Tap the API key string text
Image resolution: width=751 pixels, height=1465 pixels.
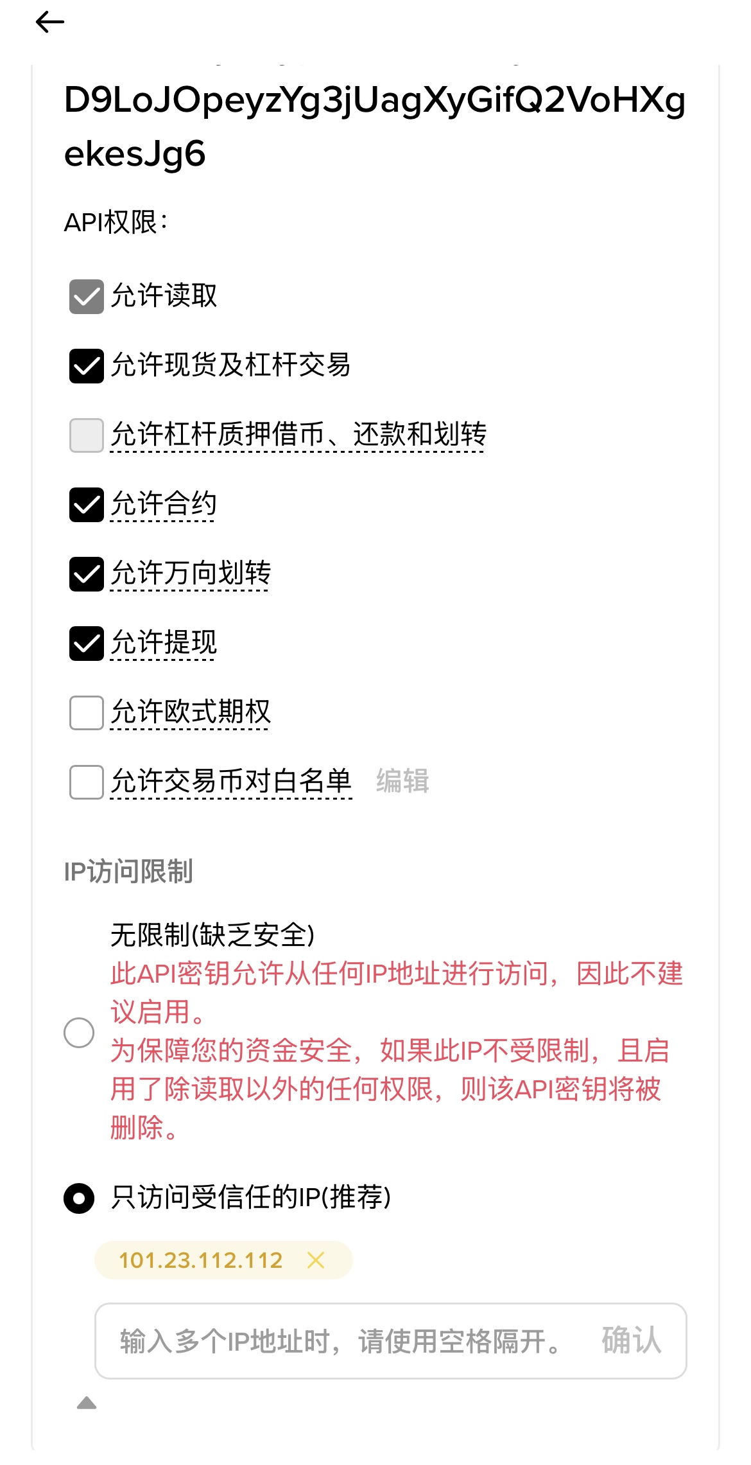[x=374, y=127]
